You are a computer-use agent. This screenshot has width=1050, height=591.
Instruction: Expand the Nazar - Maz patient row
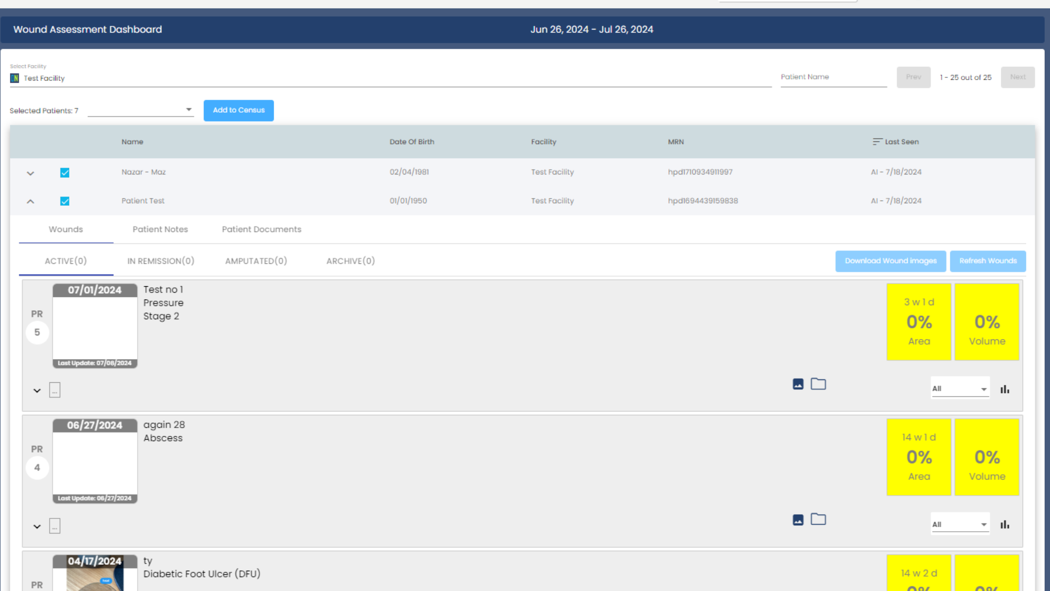tap(30, 173)
